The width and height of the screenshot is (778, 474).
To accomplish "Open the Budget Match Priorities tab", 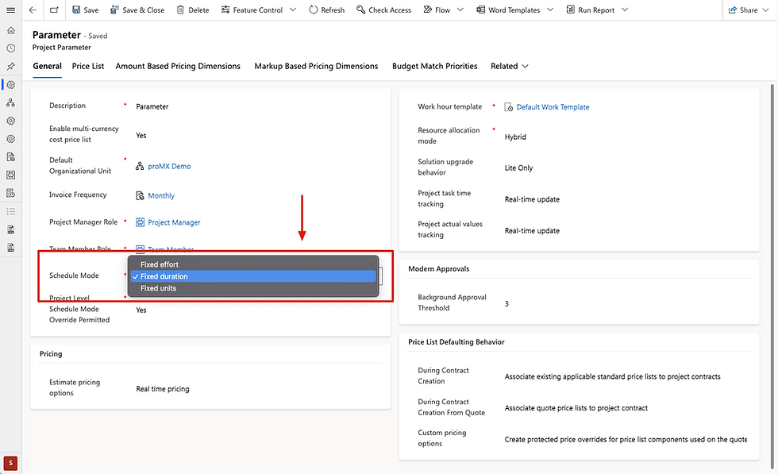I will pyautogui.click(x=434, y=66).
